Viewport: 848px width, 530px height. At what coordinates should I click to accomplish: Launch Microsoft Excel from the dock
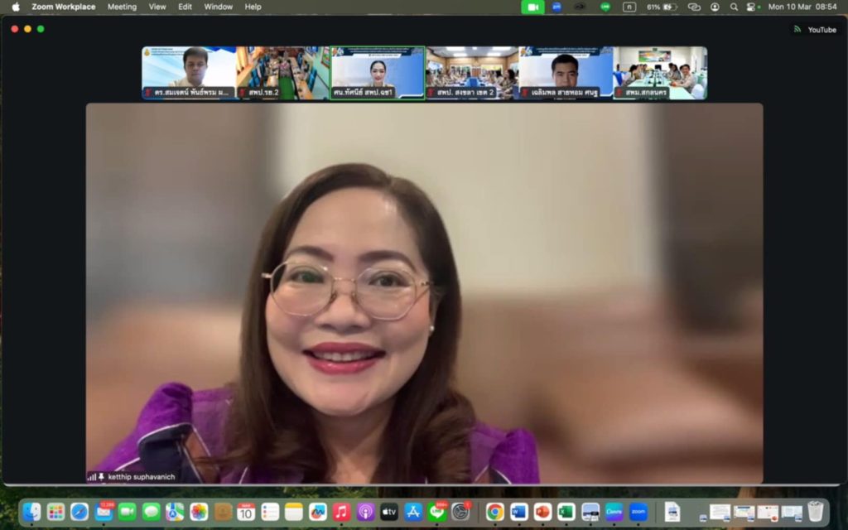[x=566, y=512]
